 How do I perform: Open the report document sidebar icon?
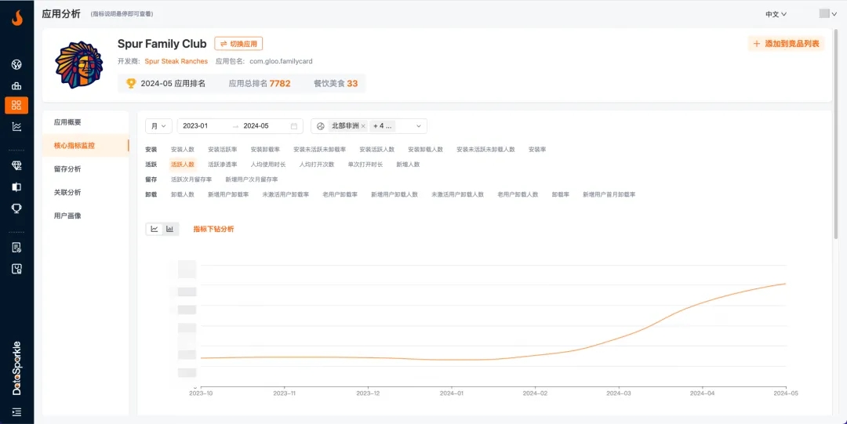click(x=16, y=248)
